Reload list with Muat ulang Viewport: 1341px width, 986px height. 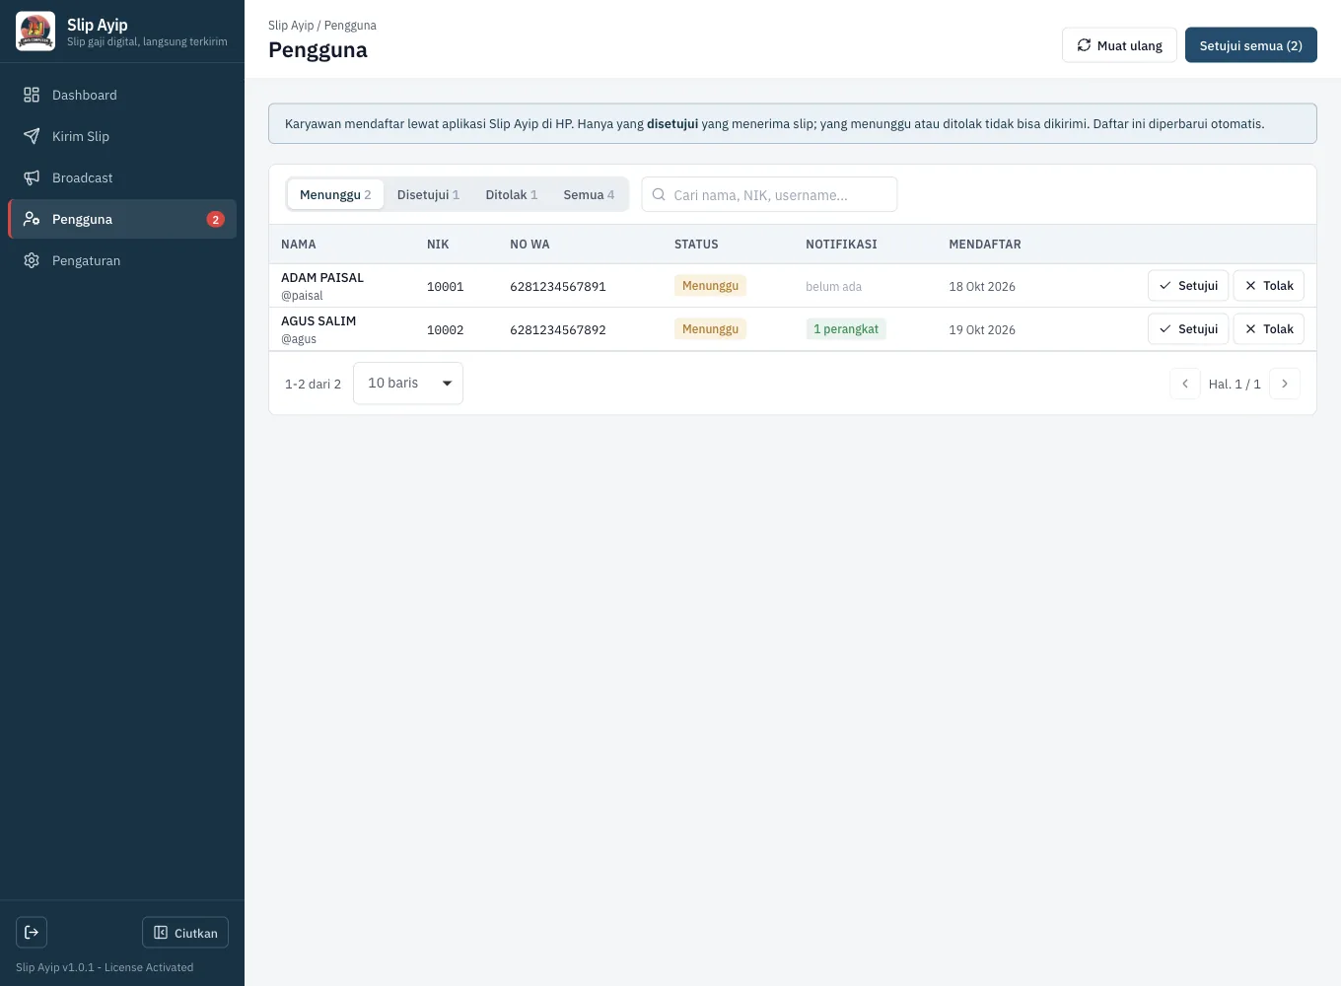tap(1119, 45)
